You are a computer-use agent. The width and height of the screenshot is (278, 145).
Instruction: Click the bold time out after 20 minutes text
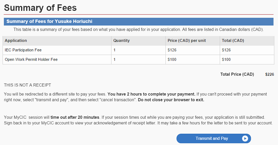75,117
